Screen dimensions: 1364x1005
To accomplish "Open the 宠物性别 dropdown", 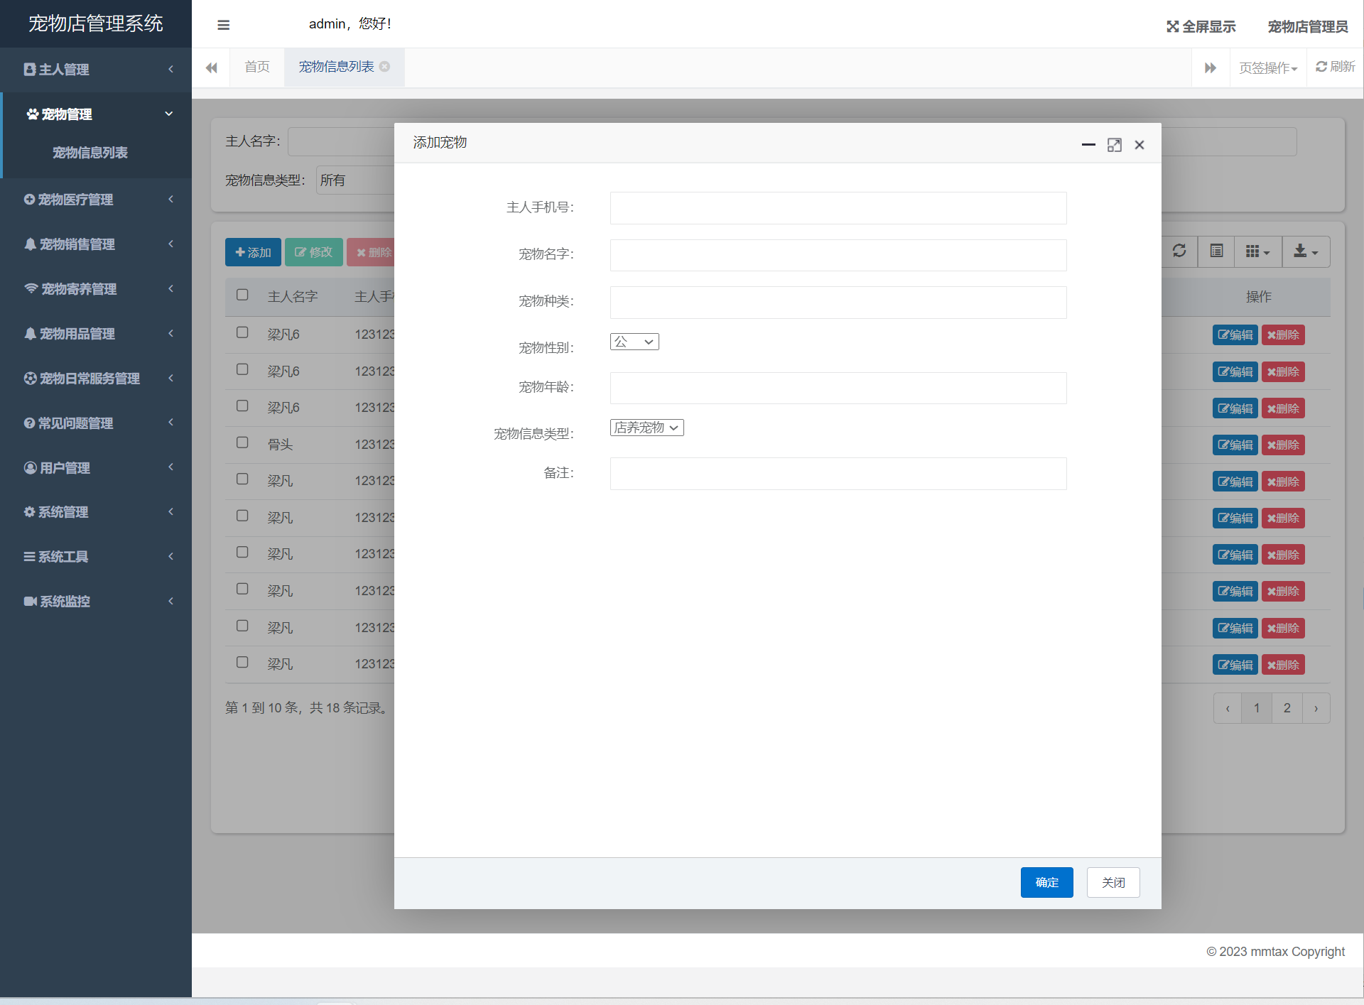I will tap(634, 342).
